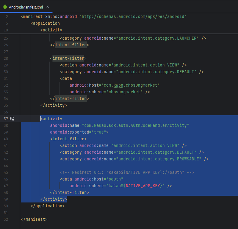Screen dimensions: 238x229
Task: Click <intent-filter> tag on line 40
Action: [68, 139]
